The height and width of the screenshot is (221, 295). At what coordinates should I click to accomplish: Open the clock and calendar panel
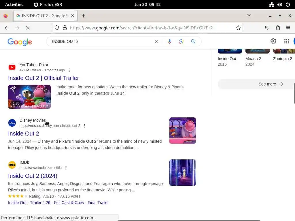click(147, 5)
